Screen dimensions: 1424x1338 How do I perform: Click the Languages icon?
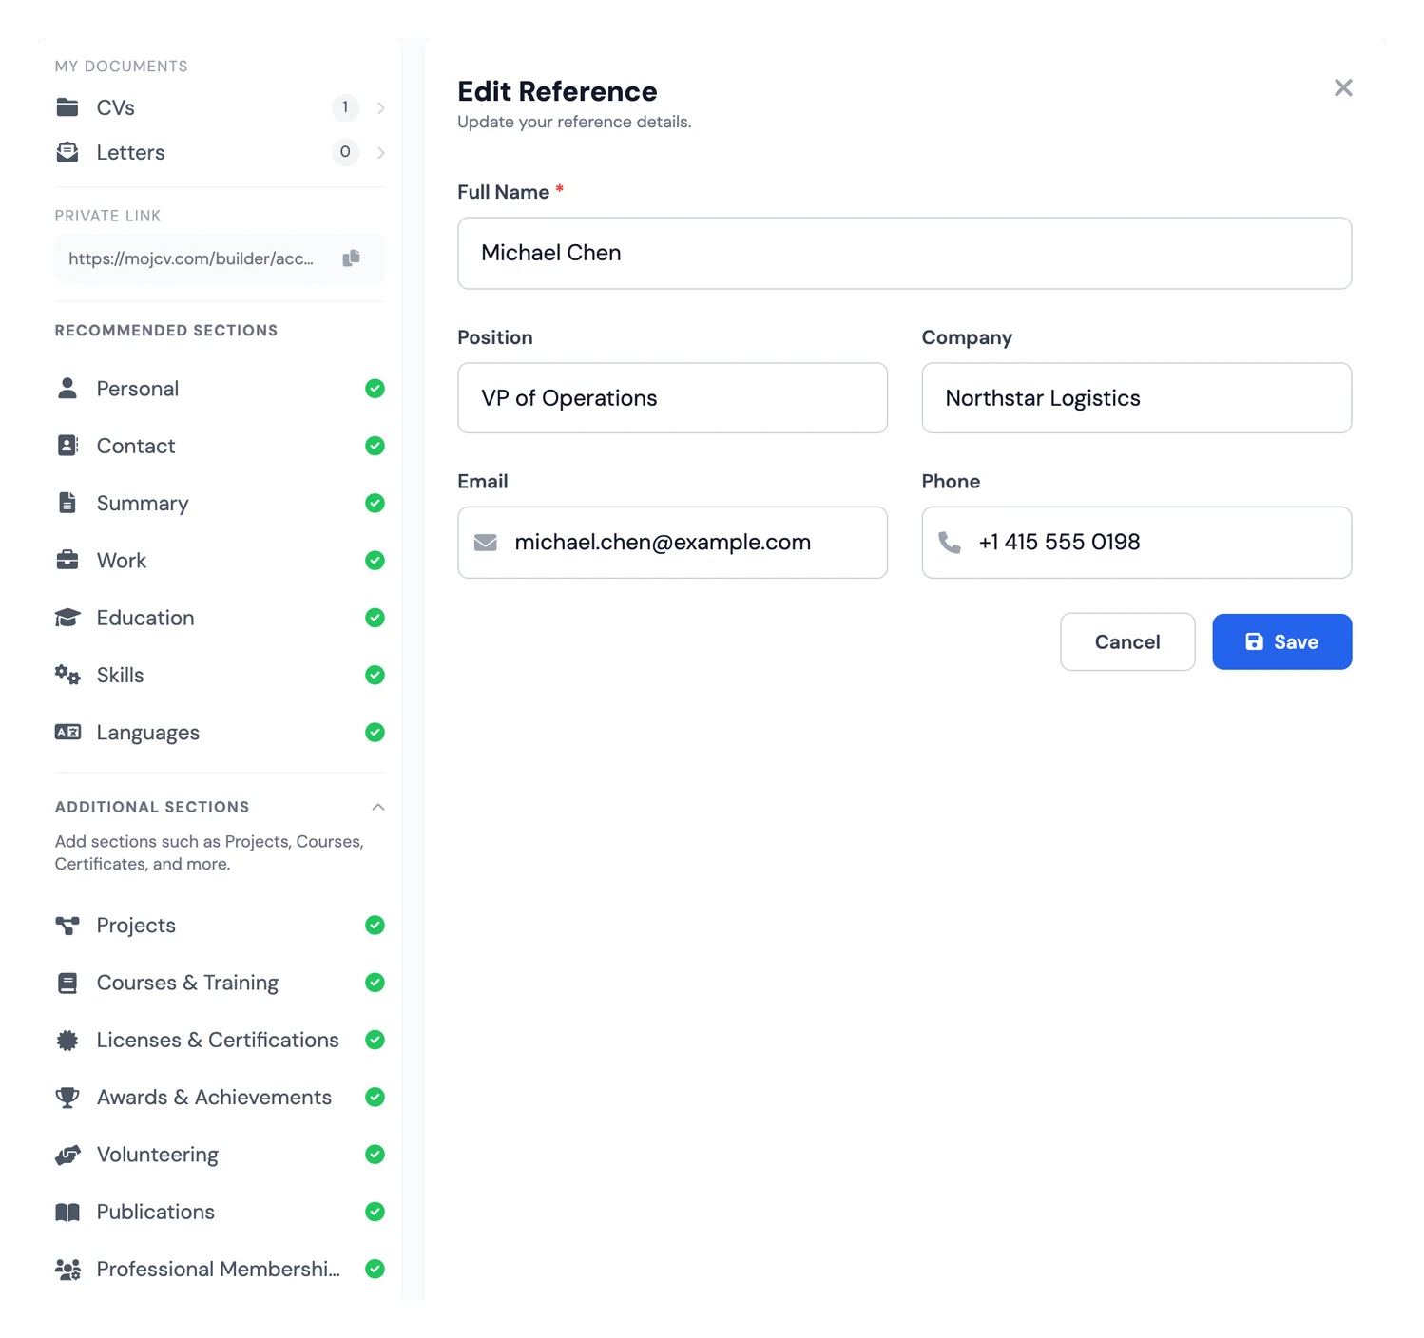[x=67, y=732]
